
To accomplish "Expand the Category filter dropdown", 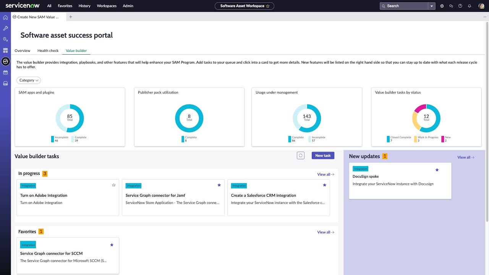I will 29,80.
